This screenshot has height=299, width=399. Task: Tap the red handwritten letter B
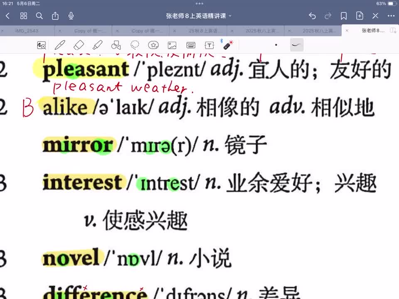click(x=28, y=108)
